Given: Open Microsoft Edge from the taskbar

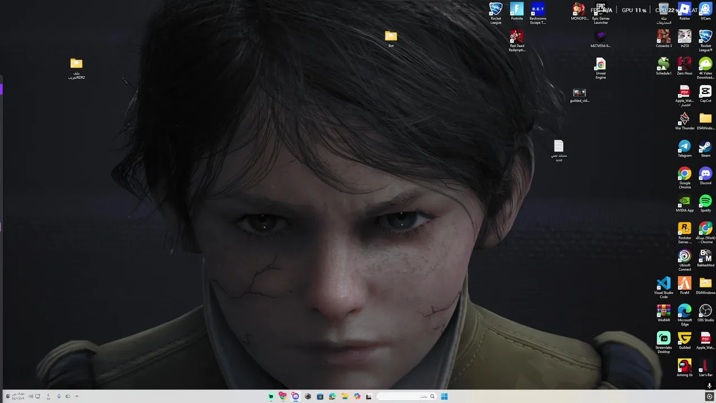Looking at the screenshot, I should [x=332, y=396].
